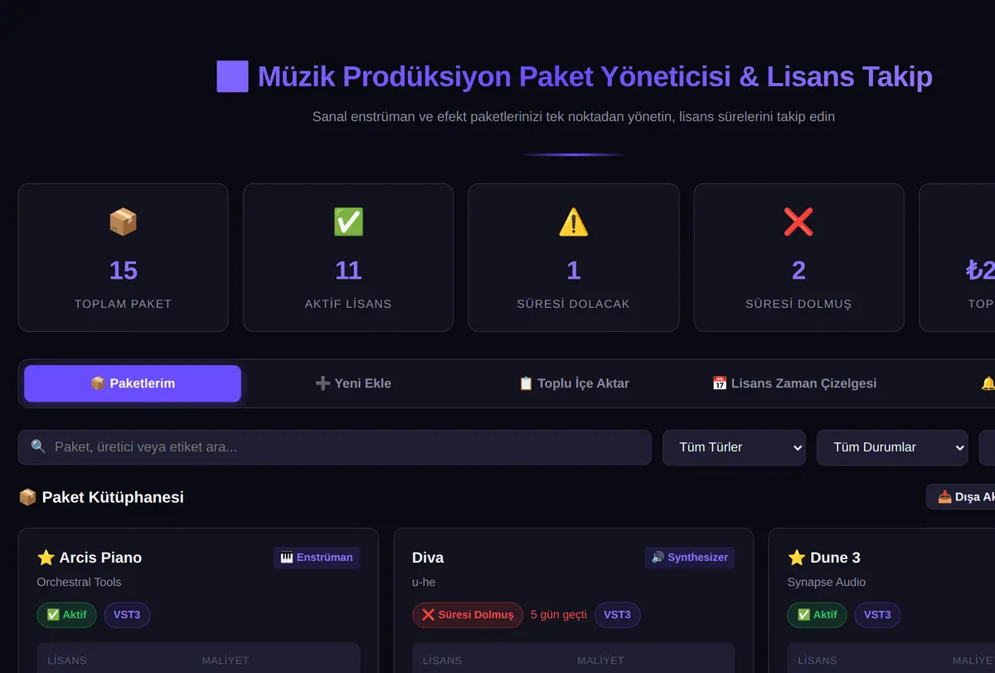Click the magnifier icon in search bar
This screenshot has height=673, width=995.
pos(38,446)
